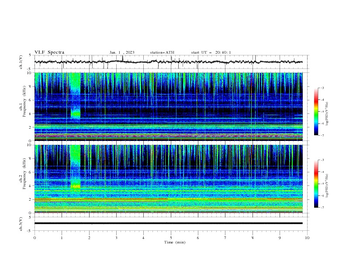Click the "9" tick label on Time axis
The image size is (346, 267).
(280, 238)
